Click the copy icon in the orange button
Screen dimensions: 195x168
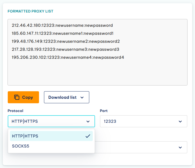pos(17,97)
